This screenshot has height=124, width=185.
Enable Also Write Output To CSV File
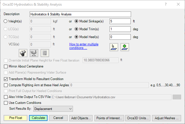(x=6, y=97)
